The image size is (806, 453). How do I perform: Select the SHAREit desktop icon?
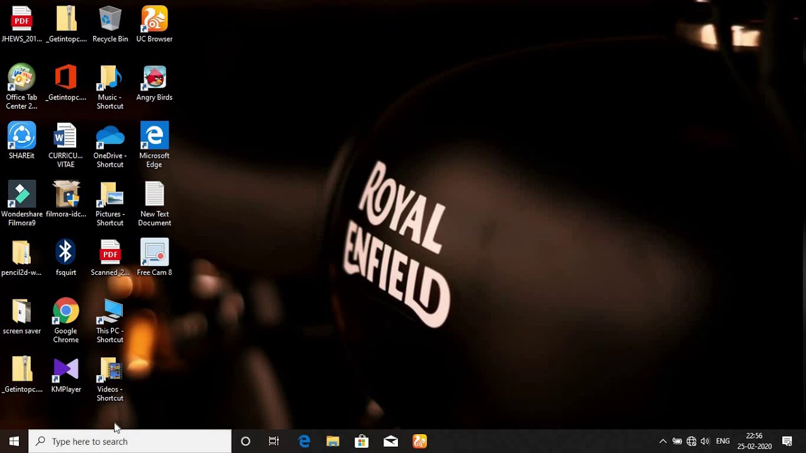pos(22,141)
